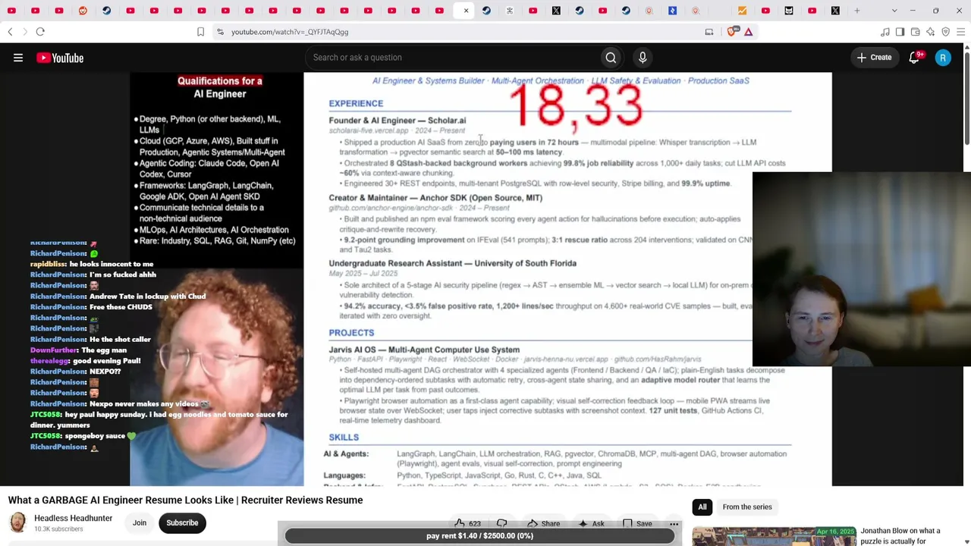Click the address bar URL
Viewport: 971px width, 546px height.
(290, 32)
